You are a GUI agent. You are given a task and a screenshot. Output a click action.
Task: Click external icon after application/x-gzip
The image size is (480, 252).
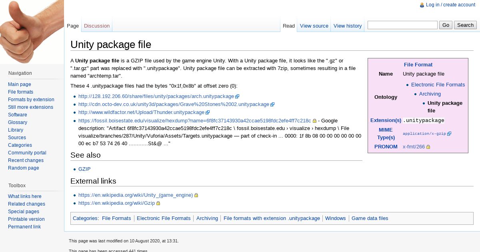click(449, 134)
